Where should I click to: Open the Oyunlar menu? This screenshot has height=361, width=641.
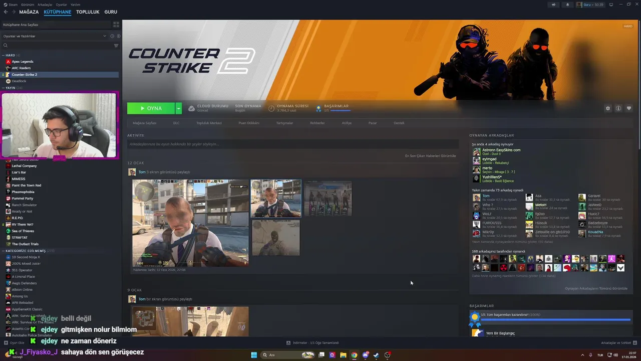pos(61,5)
